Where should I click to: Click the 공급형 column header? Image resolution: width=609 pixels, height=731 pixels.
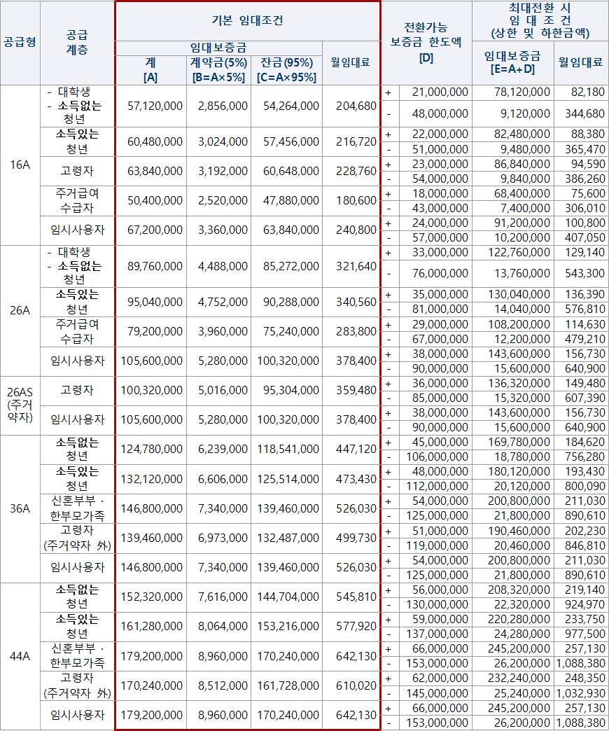coord(20,41)
